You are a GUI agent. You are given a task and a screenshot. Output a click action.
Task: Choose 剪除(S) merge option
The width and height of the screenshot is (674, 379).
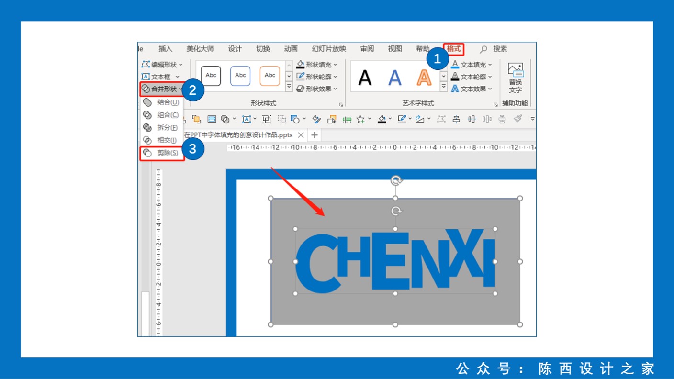pyautogui.click(x=162, y=153)
